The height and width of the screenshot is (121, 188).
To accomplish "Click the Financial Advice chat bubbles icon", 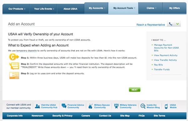I will click(64, 106).
